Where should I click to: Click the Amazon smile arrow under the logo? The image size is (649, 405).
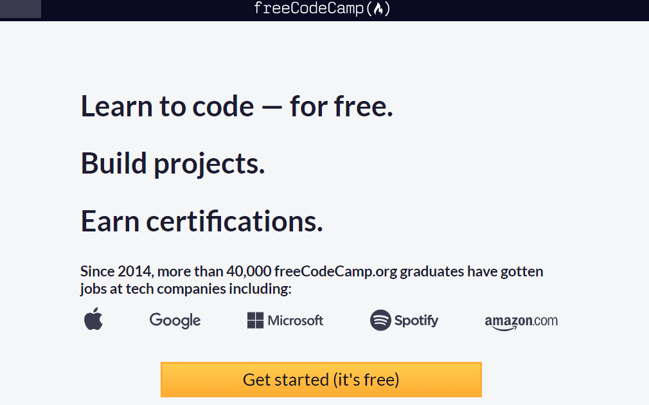507,328
